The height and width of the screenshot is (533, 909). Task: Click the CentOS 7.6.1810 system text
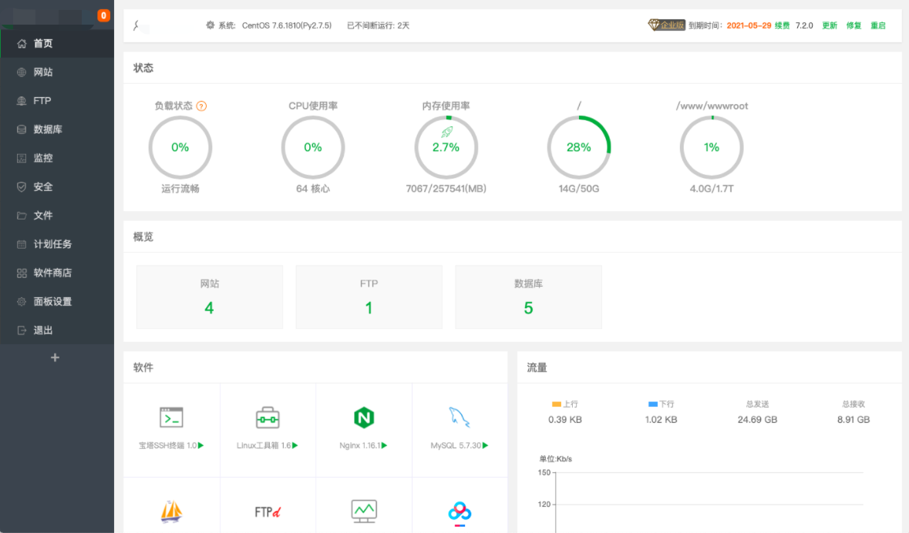pos(287,25)
